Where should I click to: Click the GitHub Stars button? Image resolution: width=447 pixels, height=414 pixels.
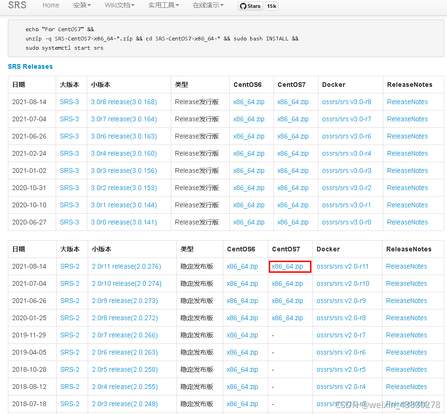click(x=250, y=6)
